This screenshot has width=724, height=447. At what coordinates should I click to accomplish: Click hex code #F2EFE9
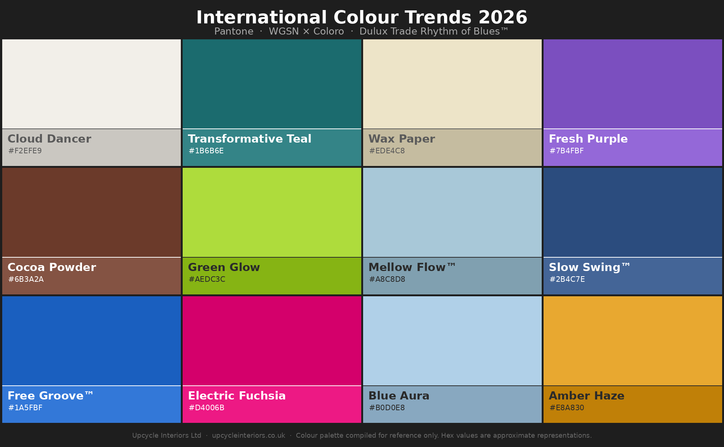click(x=25, y=151)
